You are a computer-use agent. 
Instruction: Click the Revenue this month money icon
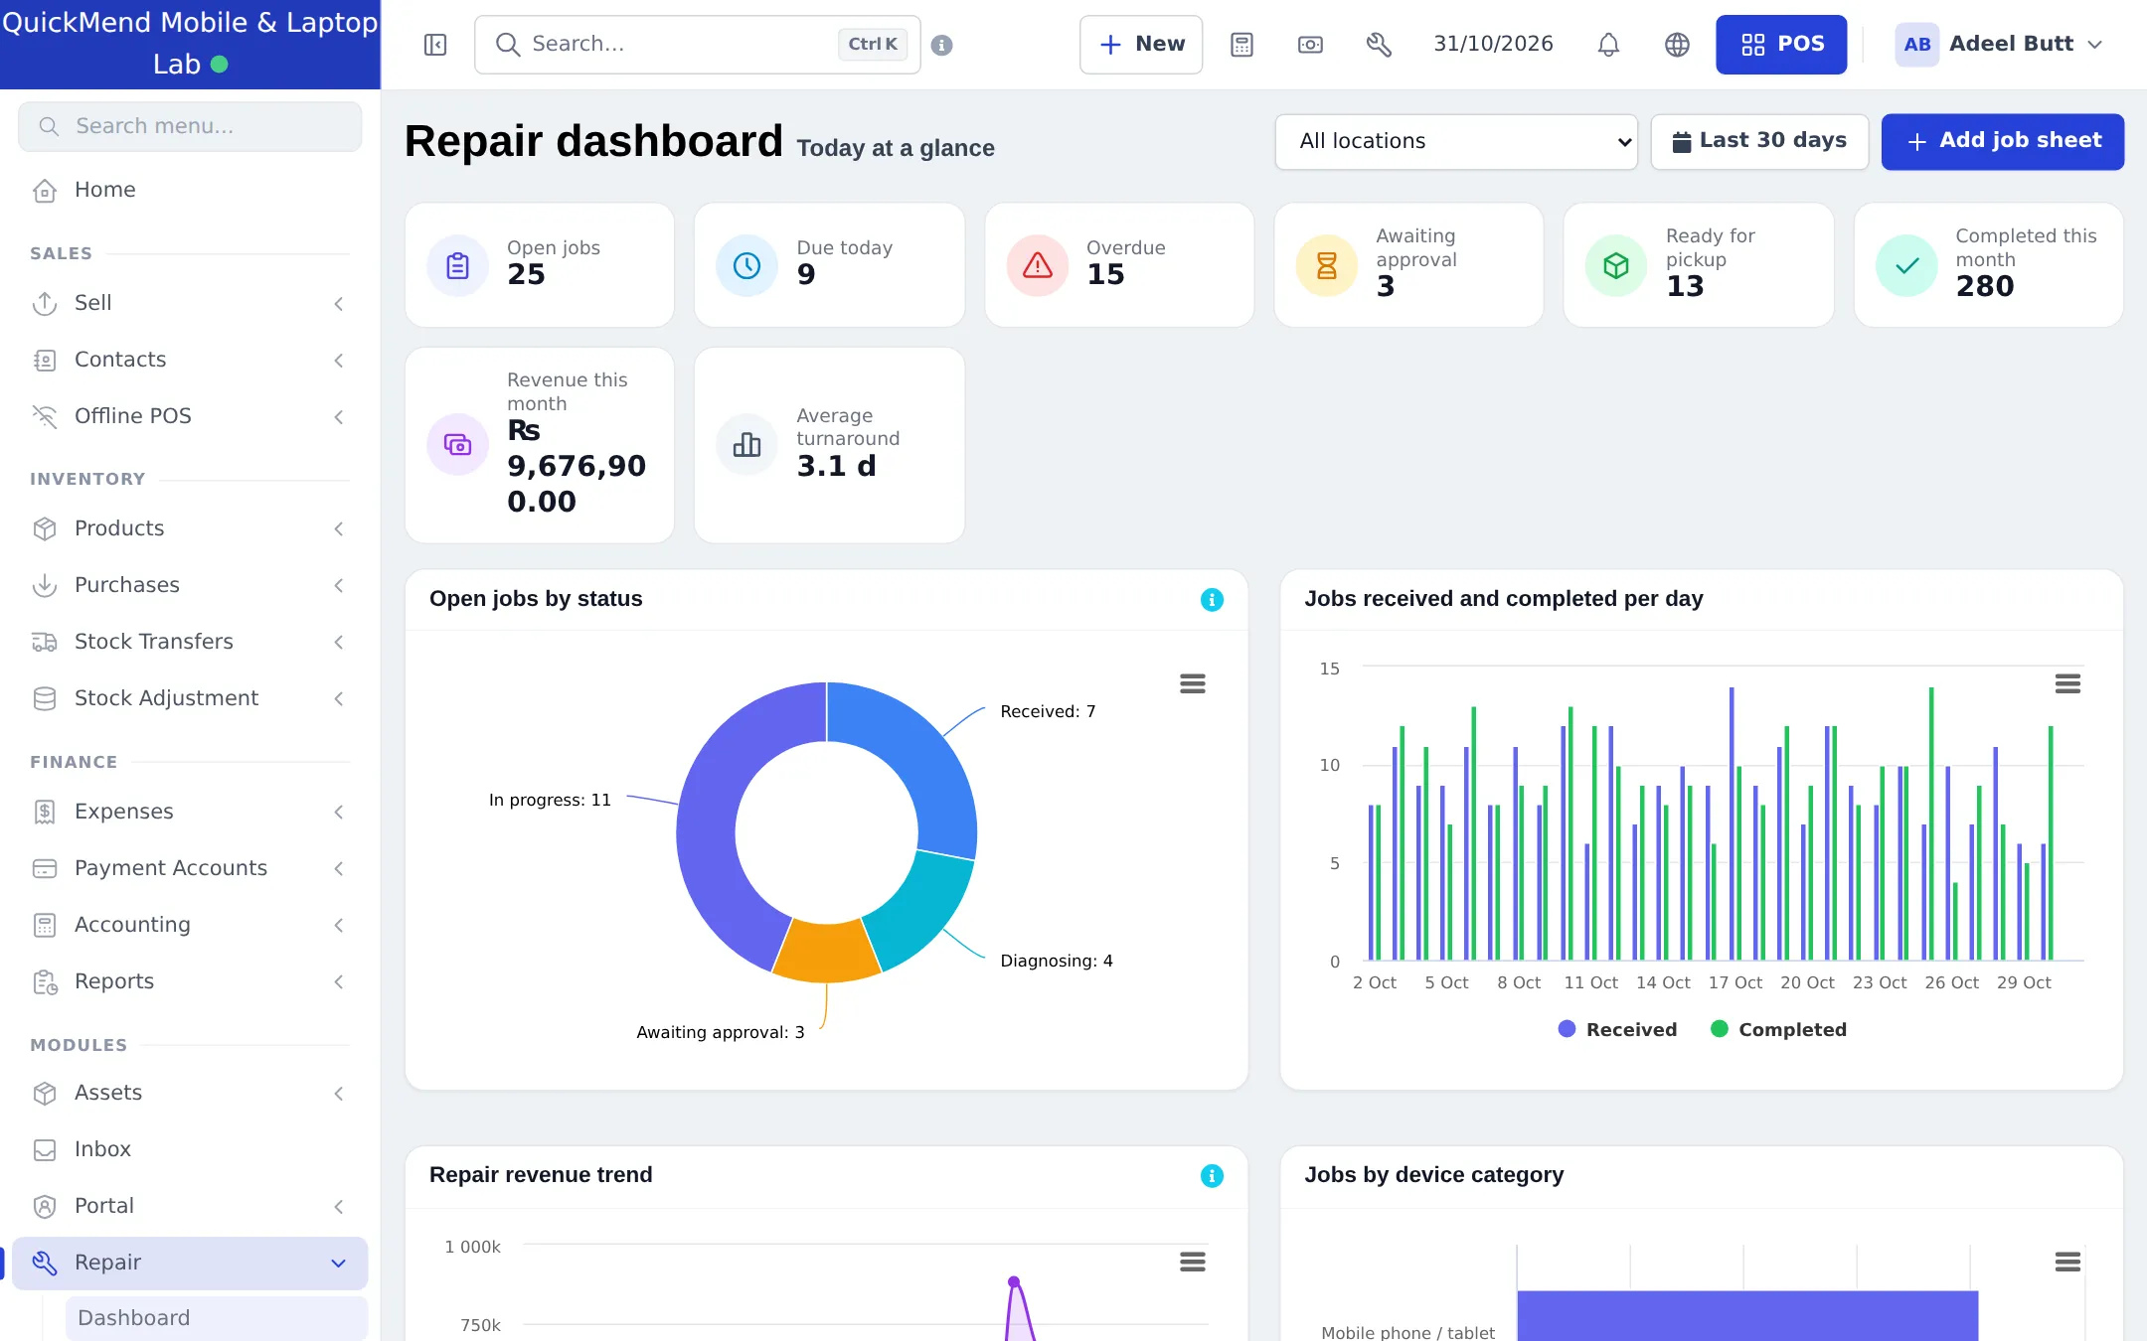[x=457, y=444]
